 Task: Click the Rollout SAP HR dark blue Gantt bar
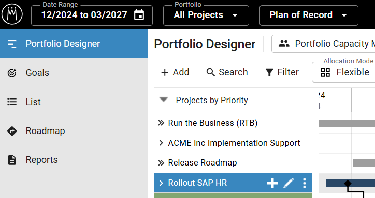click(350, 183)
